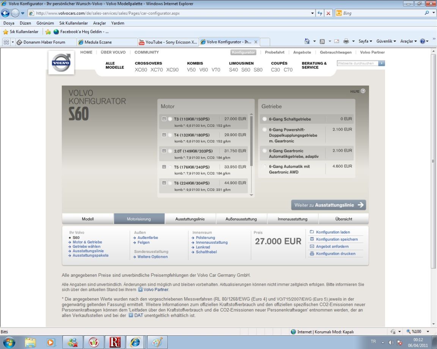437x349 pixels.
Task: Click the website search go button
Action: click(382, 64)
